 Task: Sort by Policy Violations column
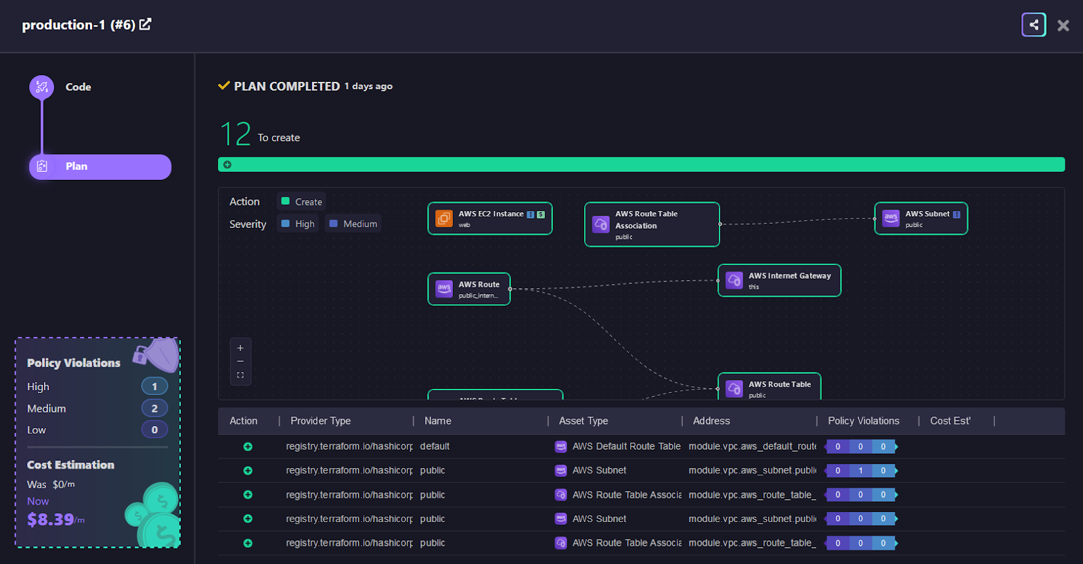tap(864, 421)
